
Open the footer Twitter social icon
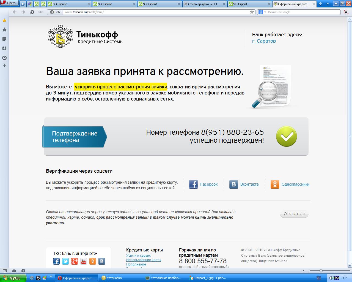(x=65, y=261)
